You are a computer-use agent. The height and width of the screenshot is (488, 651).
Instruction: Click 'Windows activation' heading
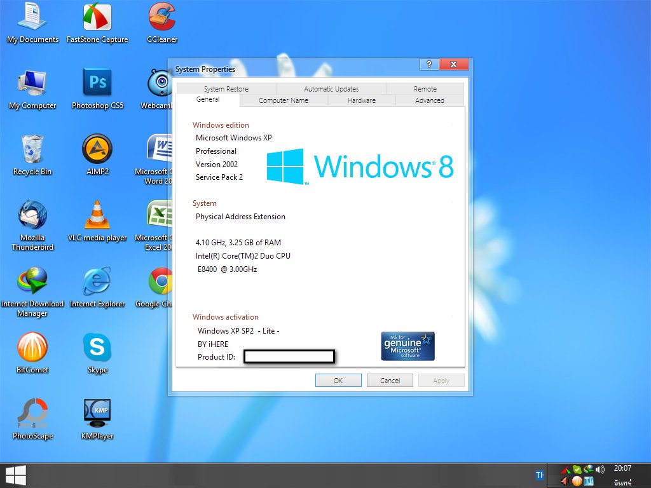pyautogui.click(x=226, y=317)
